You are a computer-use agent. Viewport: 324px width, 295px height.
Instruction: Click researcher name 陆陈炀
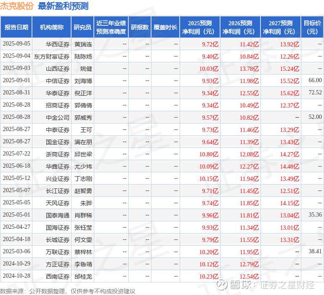83,56
